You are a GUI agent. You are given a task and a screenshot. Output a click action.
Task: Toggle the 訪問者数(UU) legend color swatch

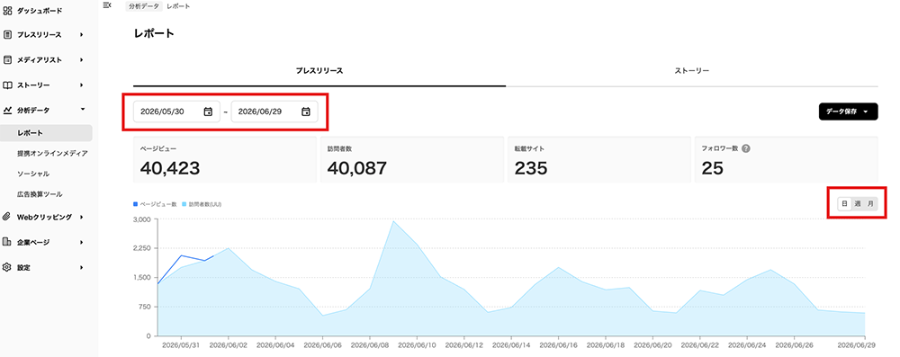click(x=184, y=204)
